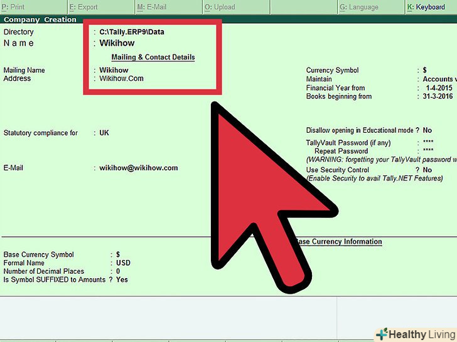Edit the Formal Name value USD

123,263
